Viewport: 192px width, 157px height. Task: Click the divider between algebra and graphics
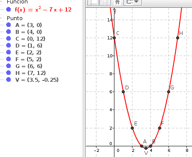coord(84,78)
